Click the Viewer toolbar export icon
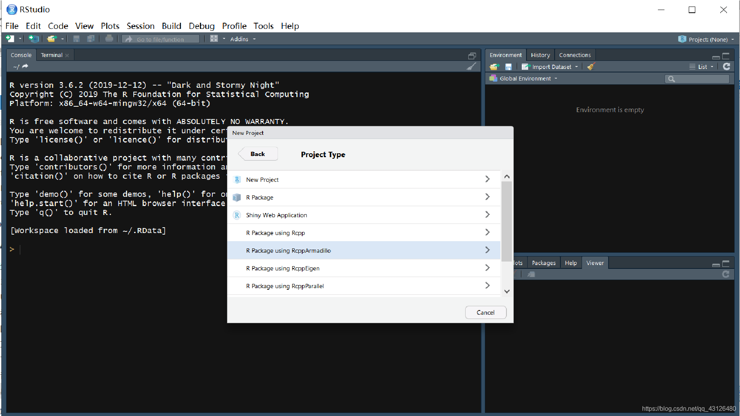Image resolution: width=740 pixels, height=416 pixels. point(531,274)
